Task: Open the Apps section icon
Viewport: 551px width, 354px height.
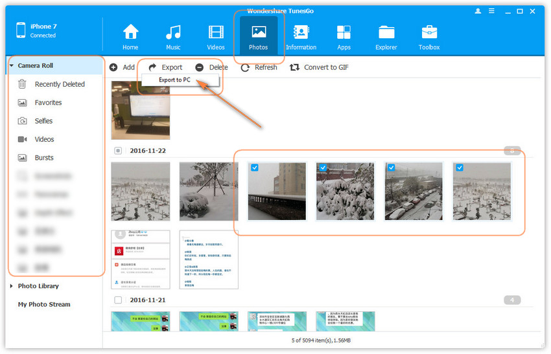Action: pos(344,32)
